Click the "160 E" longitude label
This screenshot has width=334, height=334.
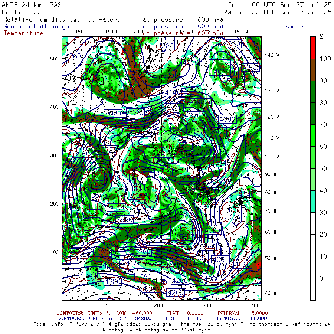click(112, 32)
